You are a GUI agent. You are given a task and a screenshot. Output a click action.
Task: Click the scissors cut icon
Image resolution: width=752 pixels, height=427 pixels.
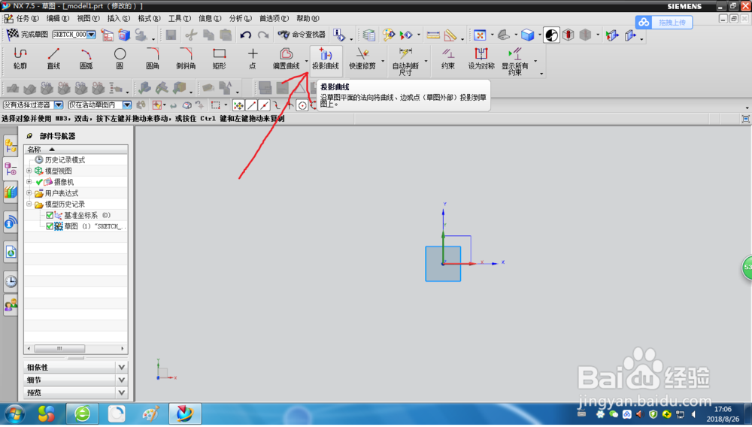(191, 35)
